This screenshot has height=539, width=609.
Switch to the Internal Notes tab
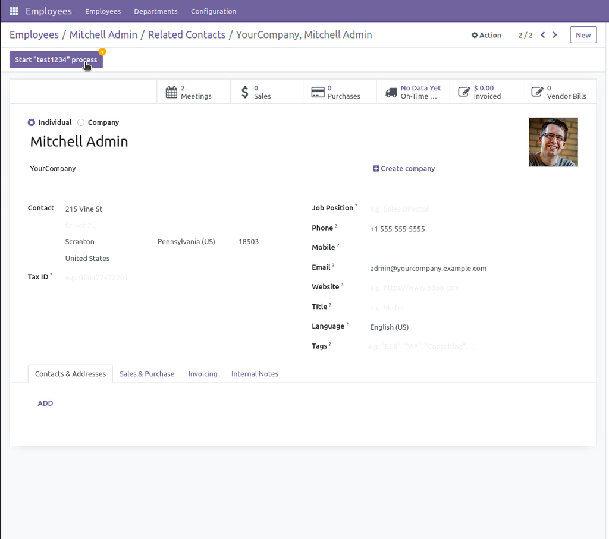tap(255, 374)
